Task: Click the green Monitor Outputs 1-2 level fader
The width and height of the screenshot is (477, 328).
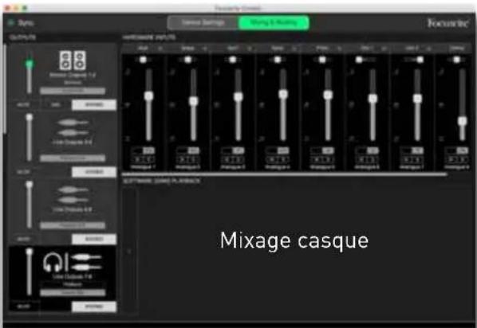Action: (30, 64)
